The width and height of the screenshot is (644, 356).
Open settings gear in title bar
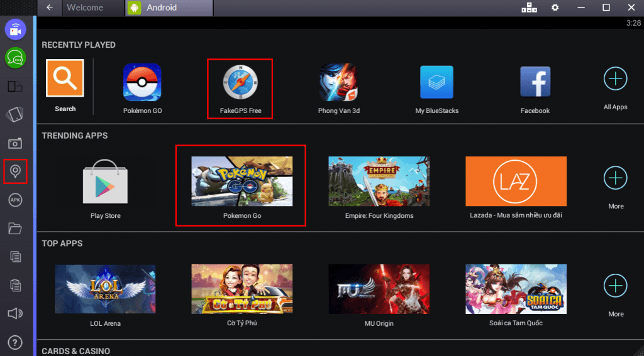[x=555, y=8]
